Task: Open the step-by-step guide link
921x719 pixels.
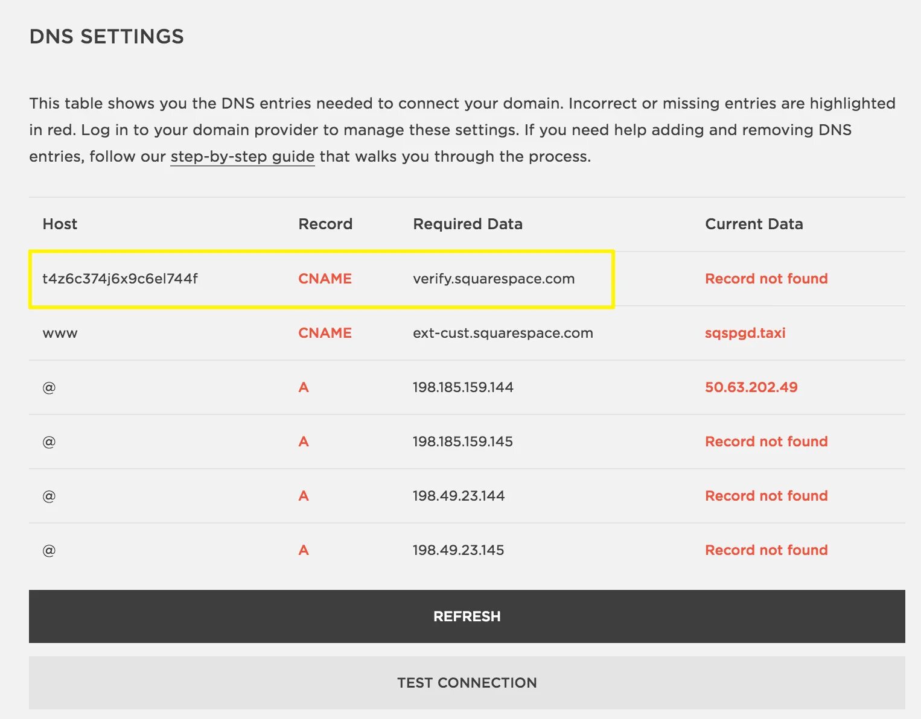Action: pyautogui.click(x=242, y=157)
